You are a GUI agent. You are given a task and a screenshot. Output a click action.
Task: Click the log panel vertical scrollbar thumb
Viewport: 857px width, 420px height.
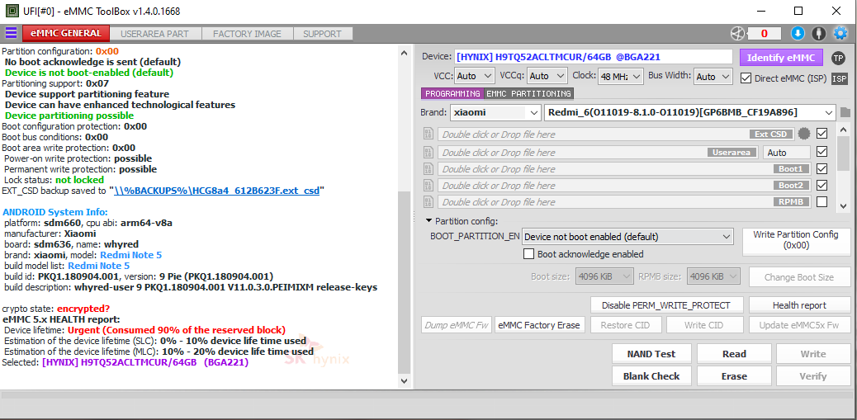(404, 281)
